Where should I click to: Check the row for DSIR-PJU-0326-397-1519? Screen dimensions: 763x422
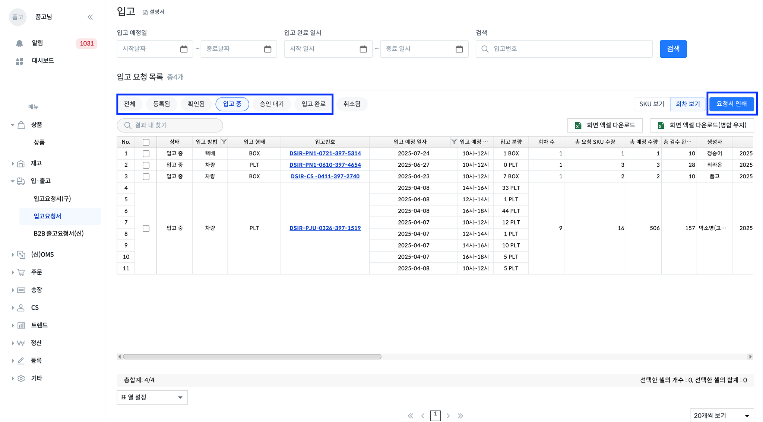[x=146, y=228]
